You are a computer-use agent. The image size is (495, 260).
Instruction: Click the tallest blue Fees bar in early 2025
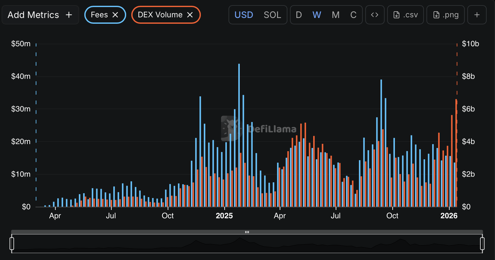coord(239,135)
